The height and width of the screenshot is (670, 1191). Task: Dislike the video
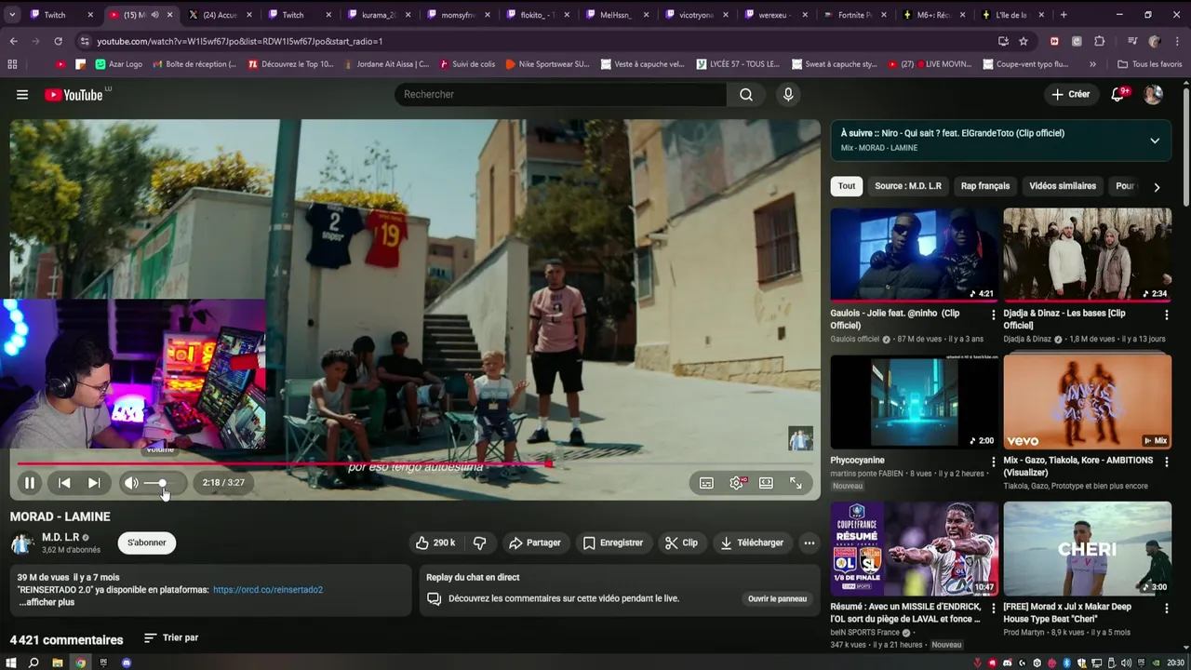click(x=480, y=543)
